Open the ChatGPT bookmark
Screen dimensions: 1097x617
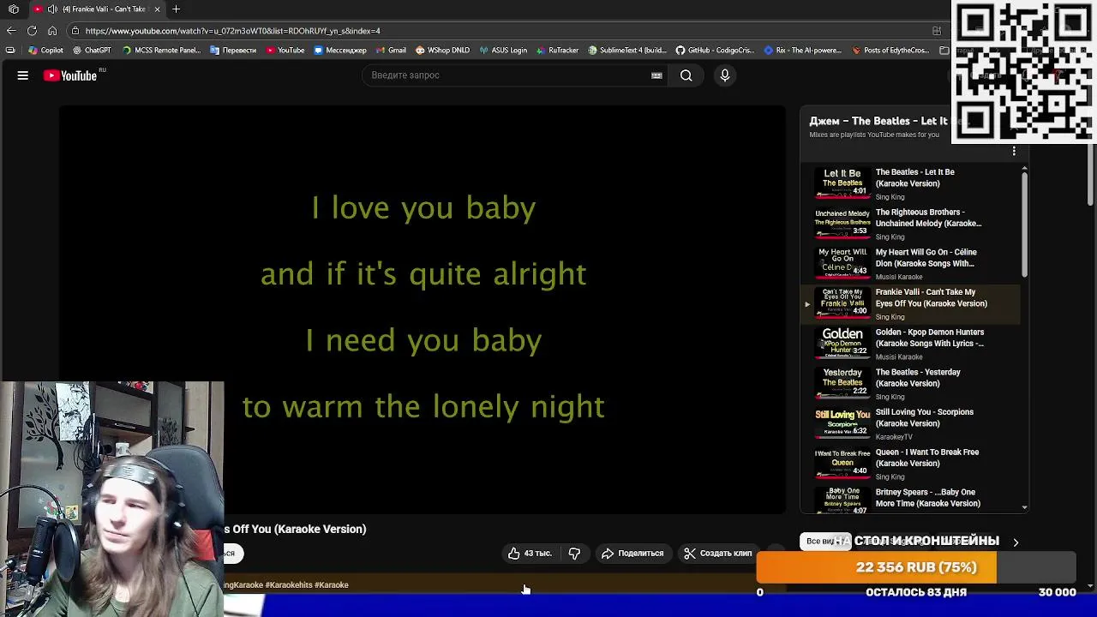92,51
